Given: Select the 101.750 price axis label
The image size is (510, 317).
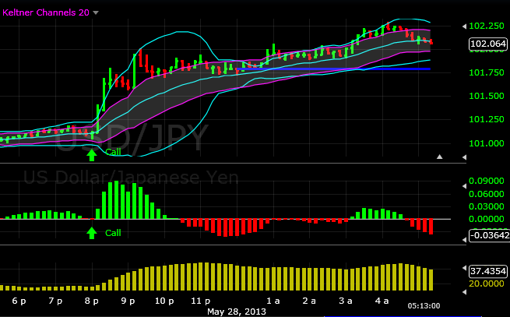Looking at the screenshot, I should click(487, 72).
